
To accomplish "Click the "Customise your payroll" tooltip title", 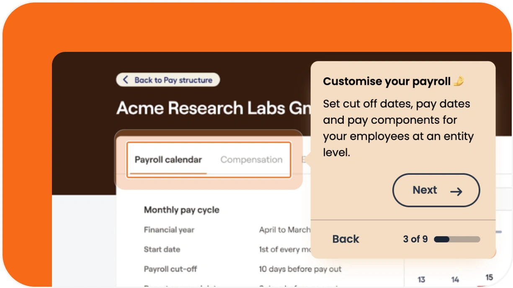I will [x=387, y=82].
